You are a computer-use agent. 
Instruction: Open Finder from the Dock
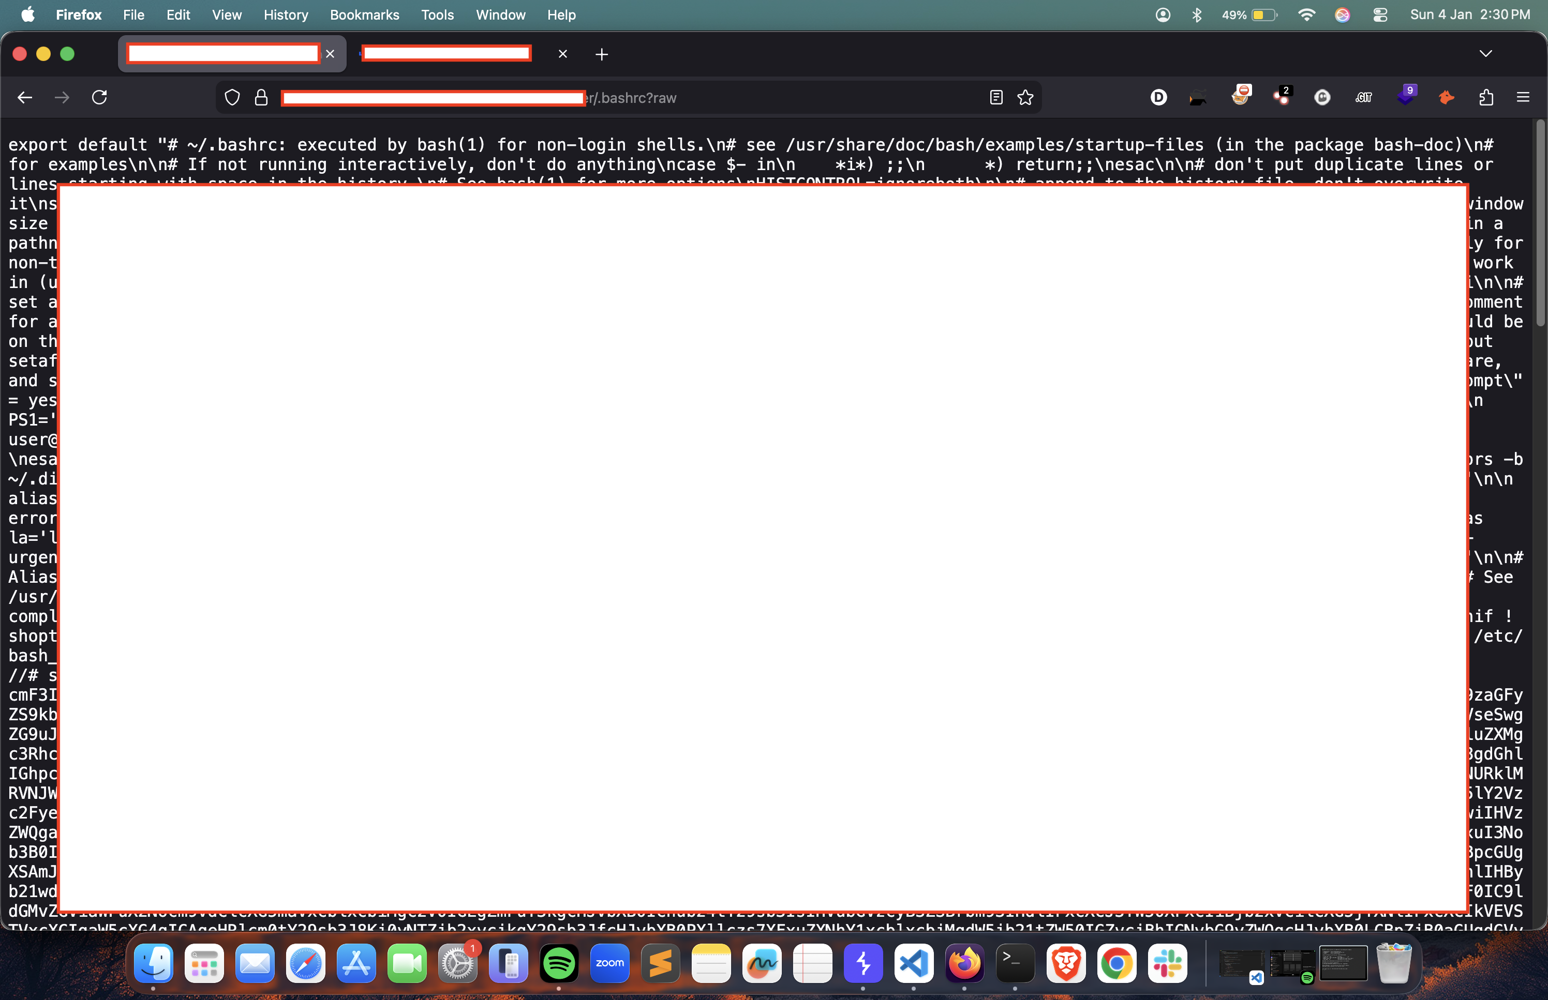point(153,963)
